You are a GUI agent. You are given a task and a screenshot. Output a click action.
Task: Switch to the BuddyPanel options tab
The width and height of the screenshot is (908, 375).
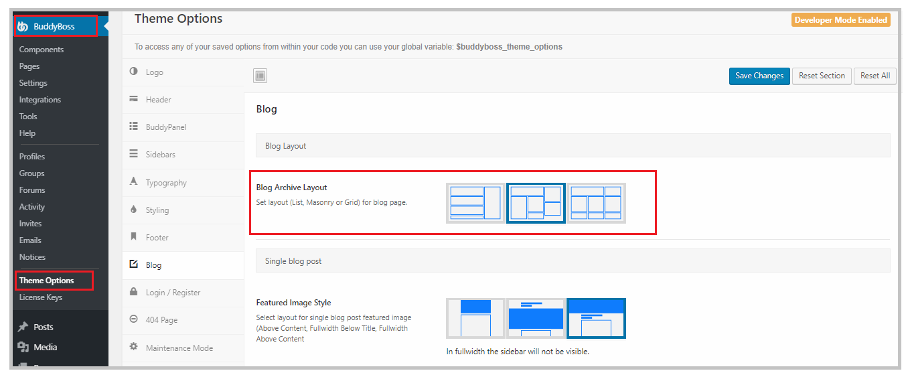[183, 127]
